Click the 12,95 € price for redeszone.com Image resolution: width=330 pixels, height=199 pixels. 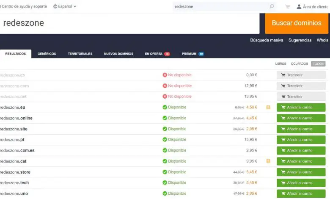[x=250, y=86]
